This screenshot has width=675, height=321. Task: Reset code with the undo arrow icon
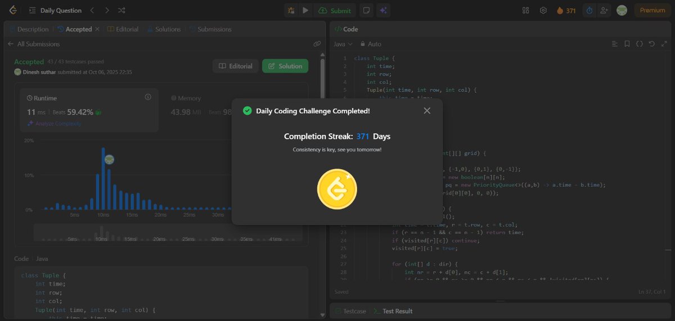(x=651, y=44)
